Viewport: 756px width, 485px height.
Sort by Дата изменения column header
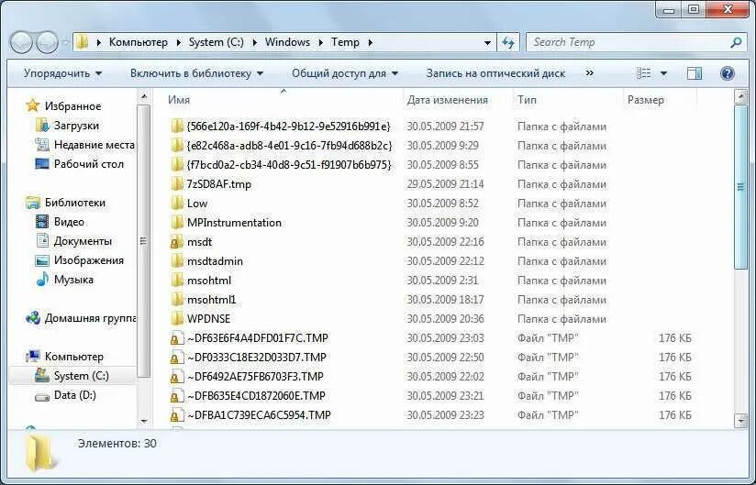pos(448,100)
